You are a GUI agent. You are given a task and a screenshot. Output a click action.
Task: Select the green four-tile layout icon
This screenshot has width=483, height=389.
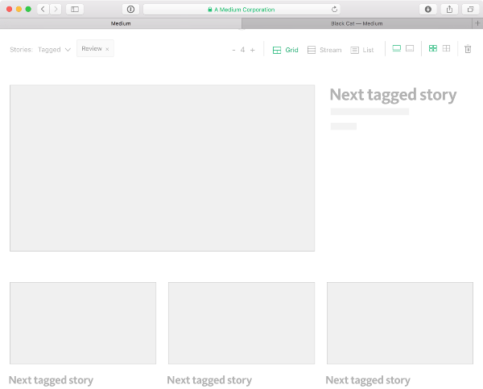point(433,48)
